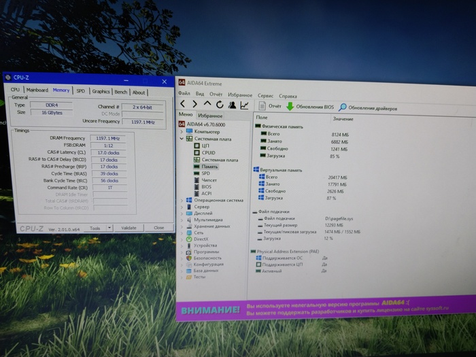The height and width of the screenshot is (357, 476).
Task: Open the Mainboard tab in CPU-Z
Action: coord(37,90)
